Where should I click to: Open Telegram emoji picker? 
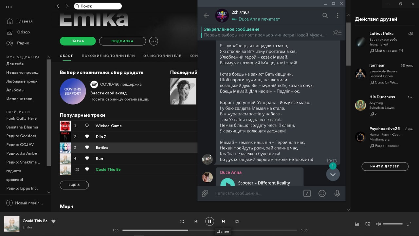(322, 193)
